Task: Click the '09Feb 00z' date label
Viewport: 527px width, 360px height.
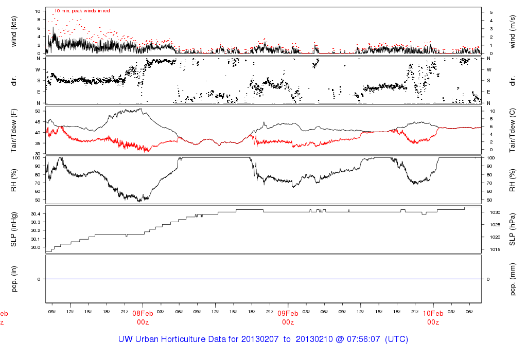Action: (x=288, y=318)
